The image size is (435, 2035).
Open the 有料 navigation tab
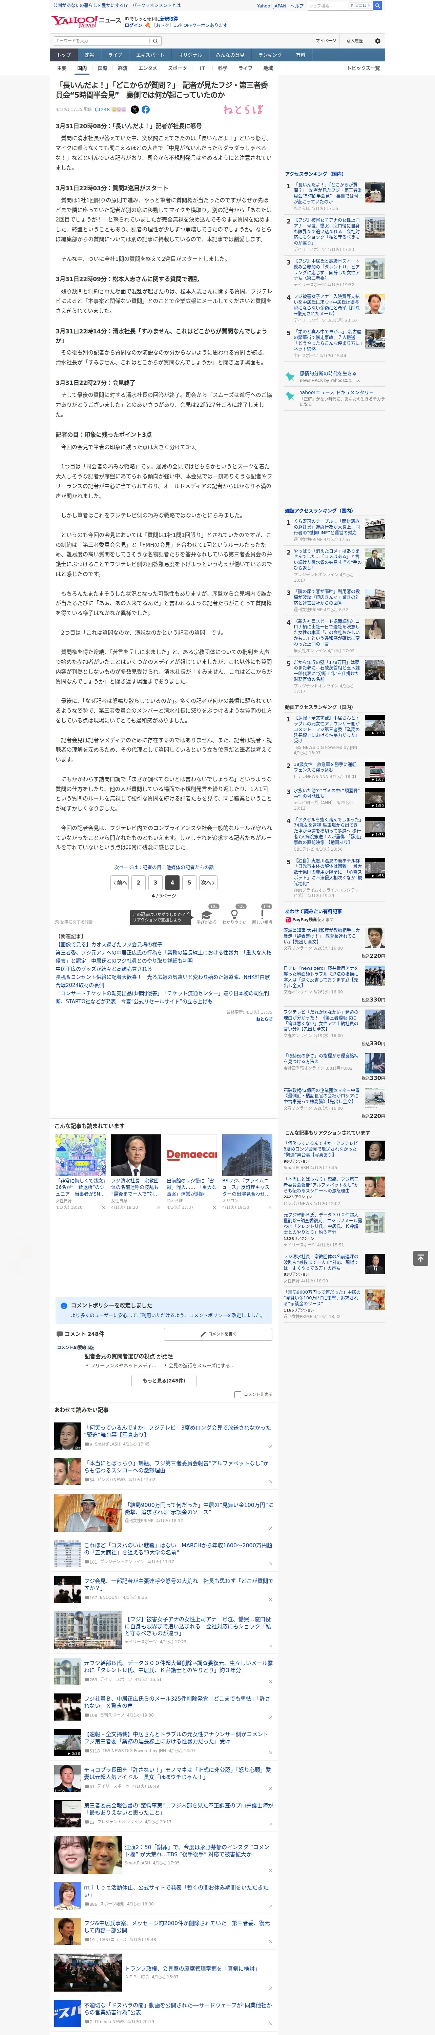pos(301,55)
